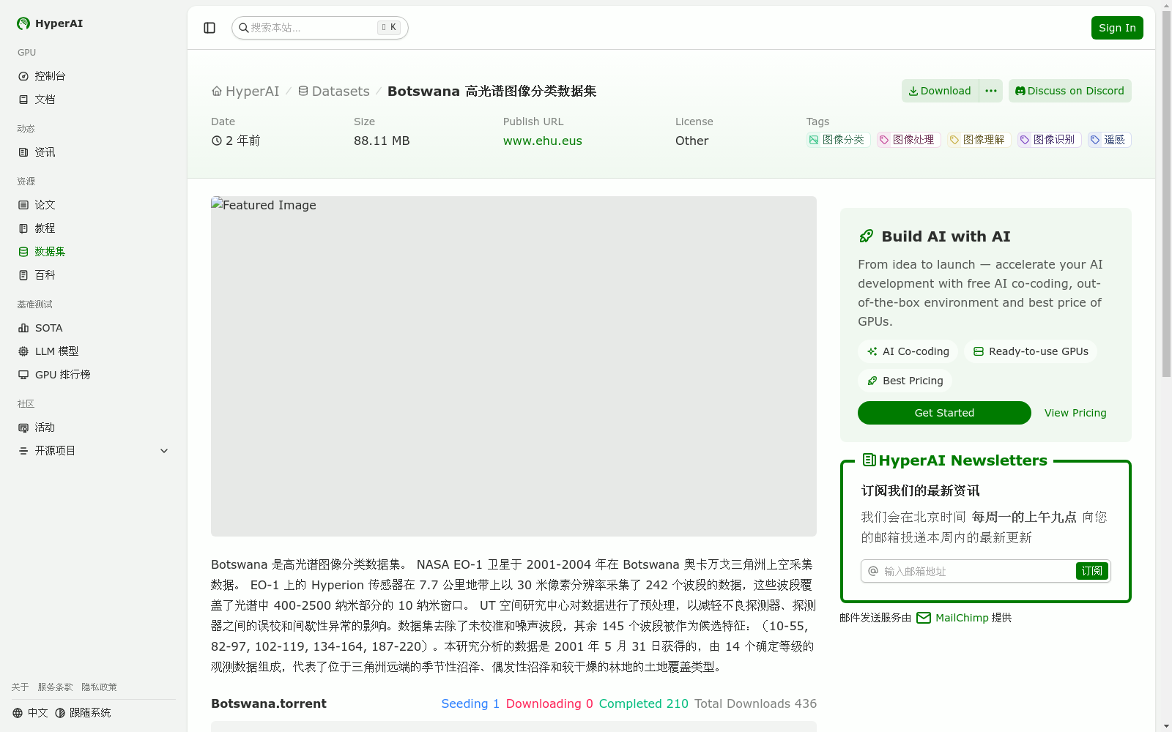Open 关于 about link
This screenshot has width=1172, height=732.
(x=20, y=687)
